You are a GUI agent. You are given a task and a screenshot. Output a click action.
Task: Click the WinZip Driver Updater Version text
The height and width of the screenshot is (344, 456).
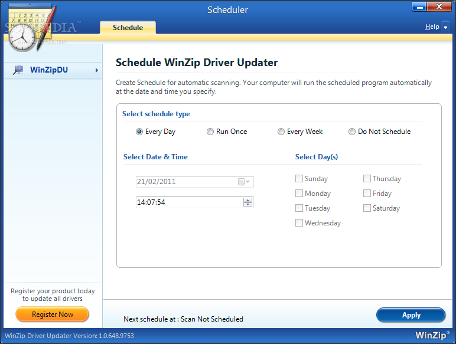click(x=70, y=336)
